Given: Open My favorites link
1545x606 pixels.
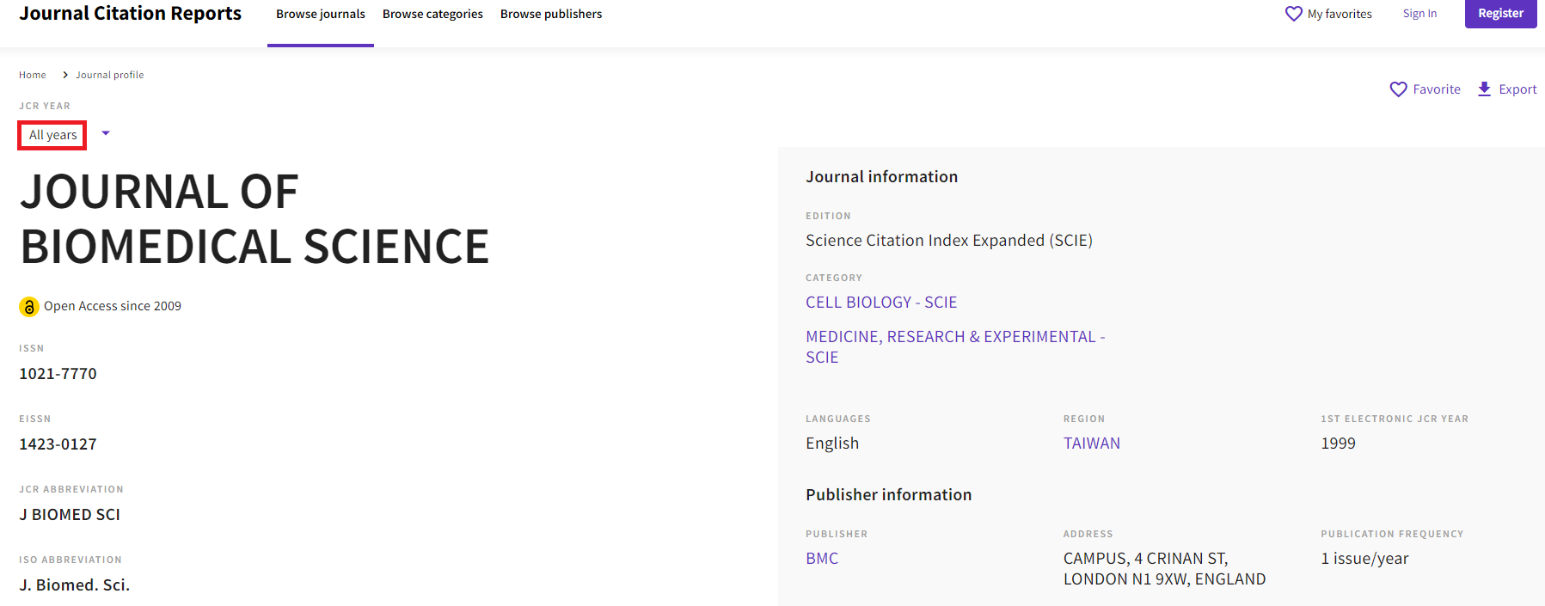Looking at the screenshot, I should [x=1340, y=14].
